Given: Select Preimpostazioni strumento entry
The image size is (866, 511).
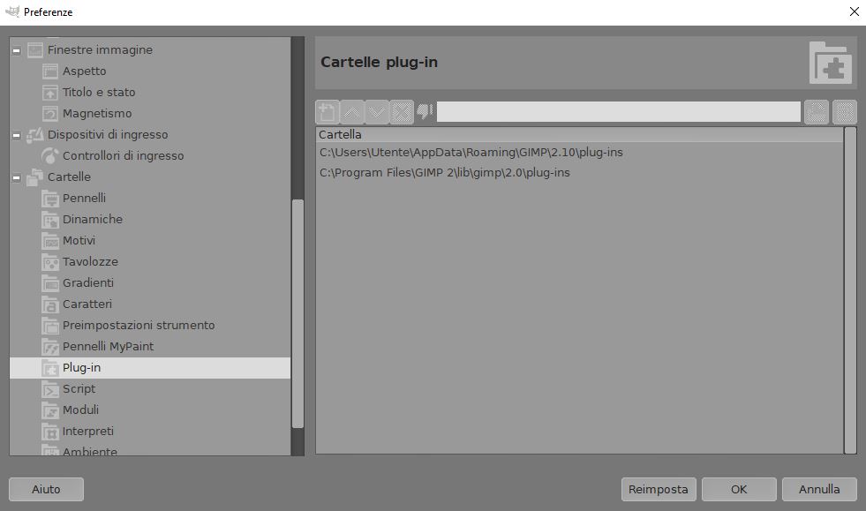Looking at the screenshot, I should [x=139, y=325].
